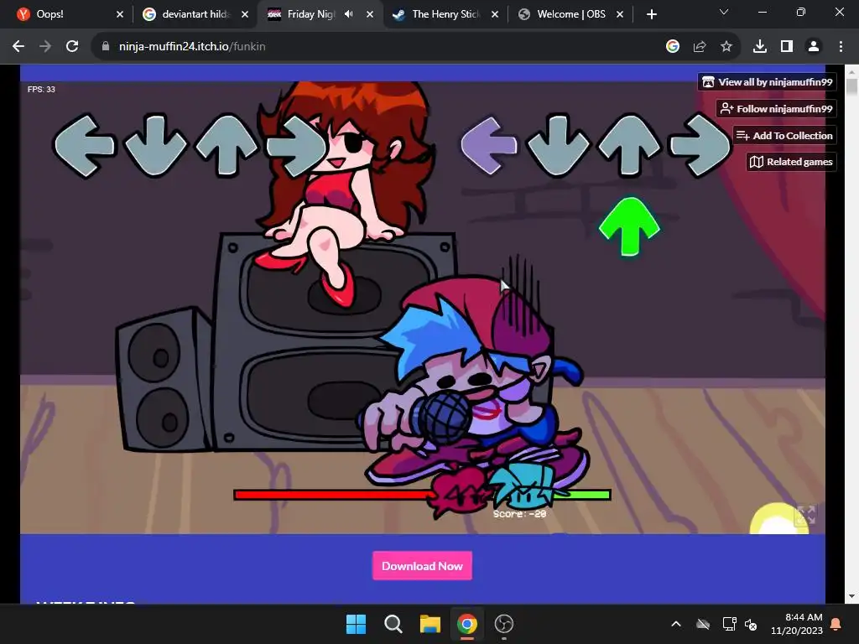Click opponent's left arrow receptor
The image size is (859, 644).
pos(85,146)
